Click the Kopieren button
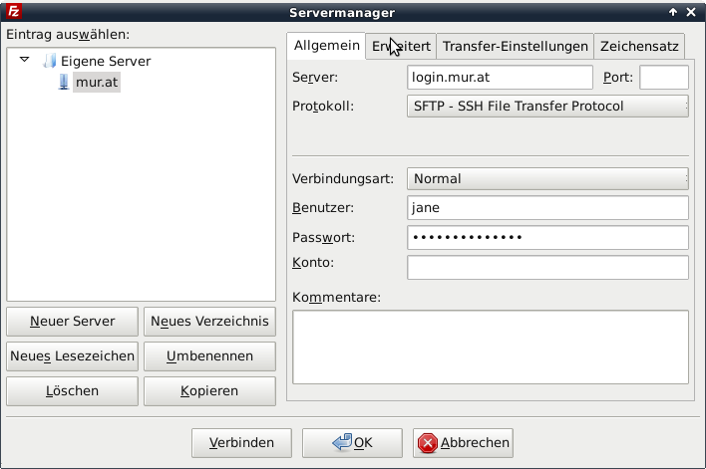706x469 pixels. [x=209, y=390]
